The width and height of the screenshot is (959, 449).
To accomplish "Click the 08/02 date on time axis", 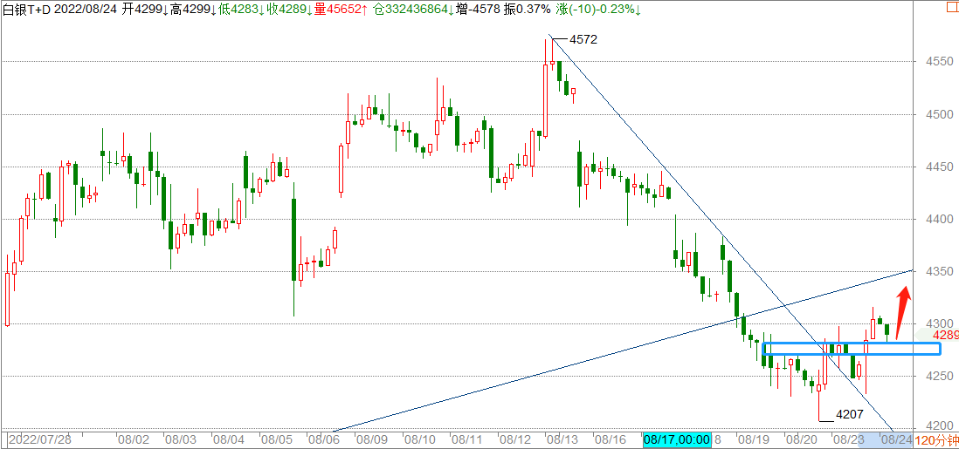I will 134,439.
